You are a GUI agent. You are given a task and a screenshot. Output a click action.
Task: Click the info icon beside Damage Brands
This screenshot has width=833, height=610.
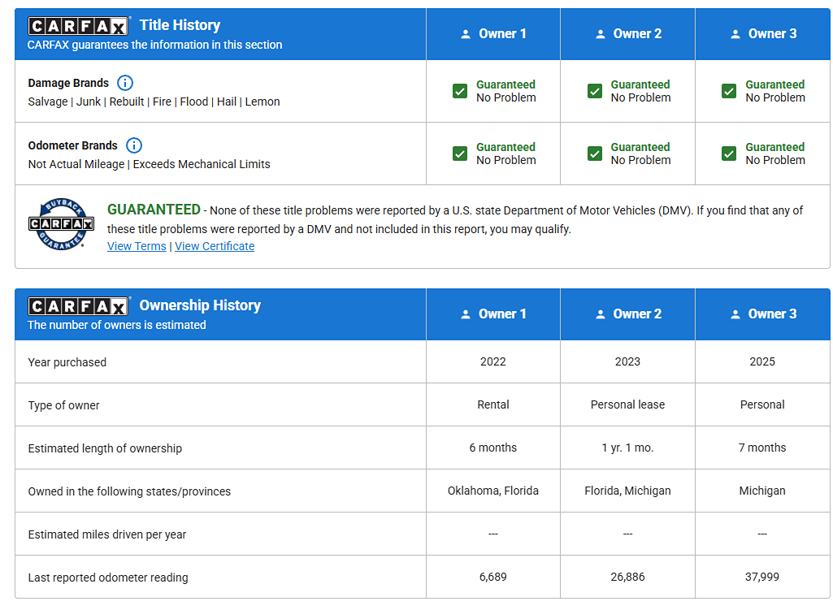pyautogui.click(x=125, y=83)
